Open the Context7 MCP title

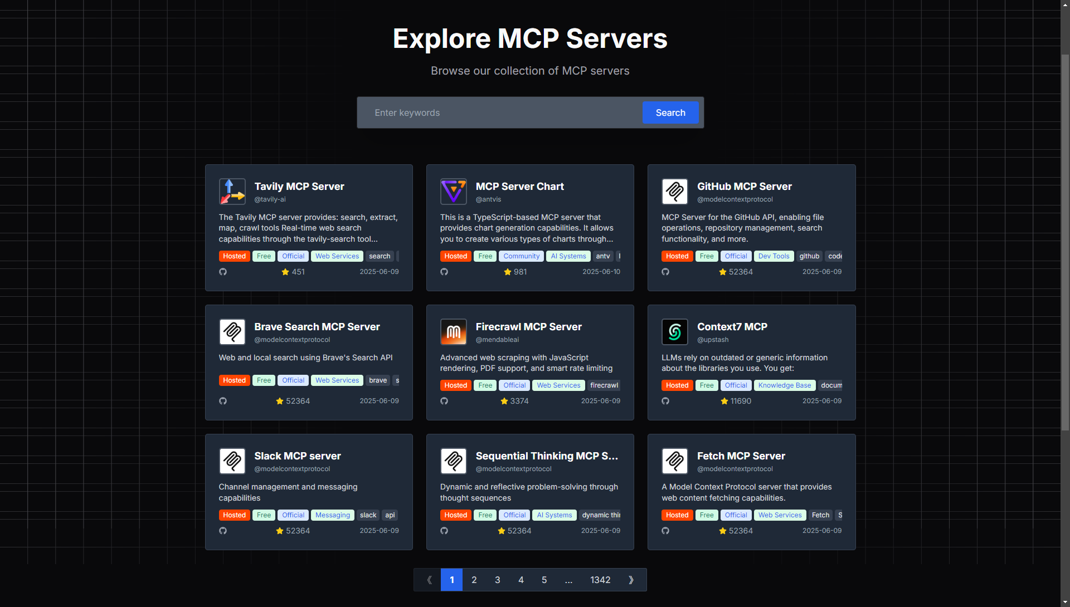(x=732, y=327)
